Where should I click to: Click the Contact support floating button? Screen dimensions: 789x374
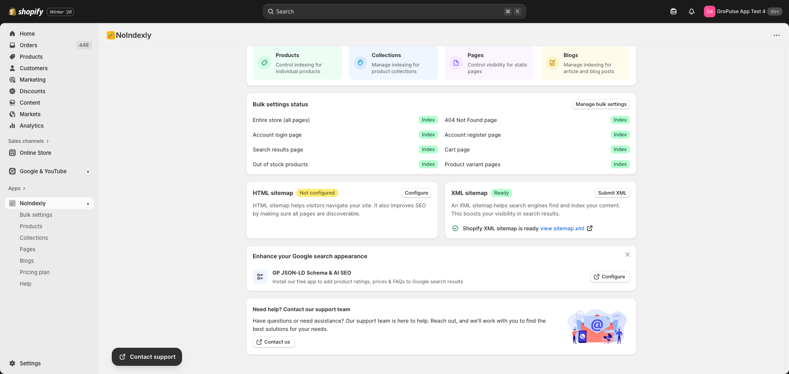point(147,357)
